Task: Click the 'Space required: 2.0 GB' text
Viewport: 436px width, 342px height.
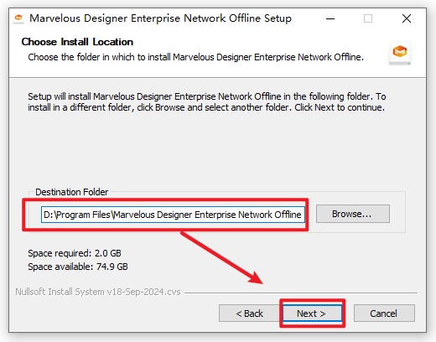Action: (x=75, y=253)
